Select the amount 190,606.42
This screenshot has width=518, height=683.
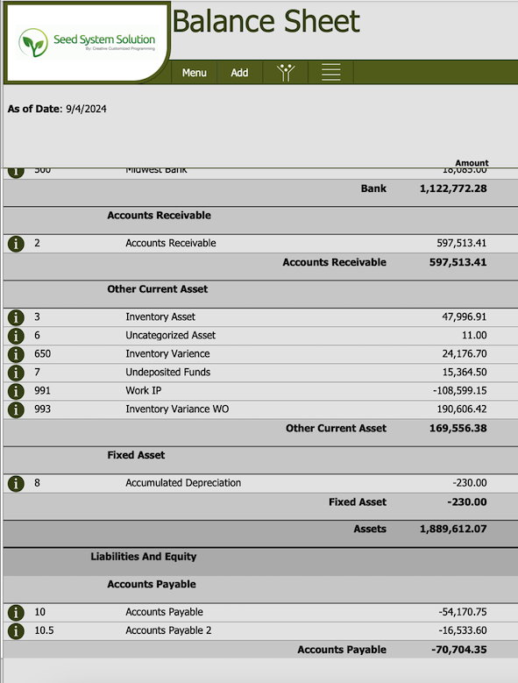click(x=461, y=409)
